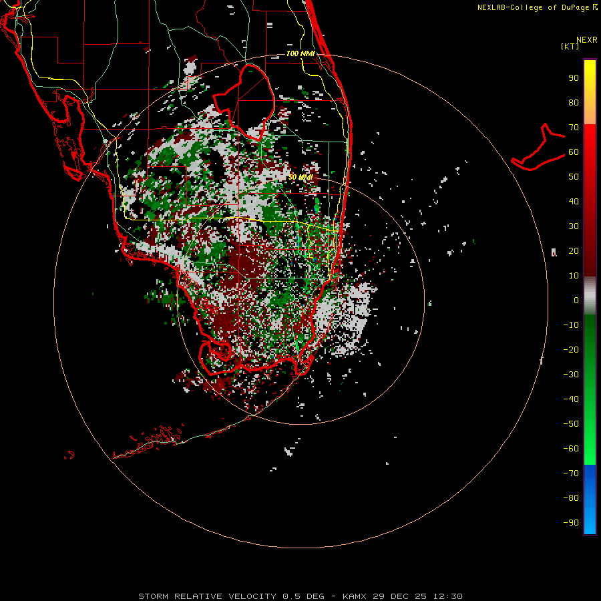The height and width of the screenshot is (601, 601).
Task: Click the positive 90 scale label
Action: click(574, 78)
